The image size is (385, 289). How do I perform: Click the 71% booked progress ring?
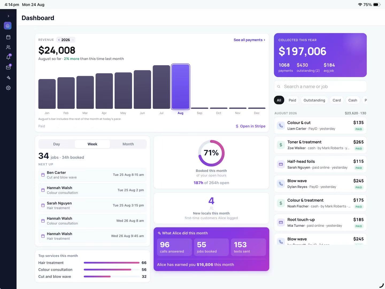point(211,153)
